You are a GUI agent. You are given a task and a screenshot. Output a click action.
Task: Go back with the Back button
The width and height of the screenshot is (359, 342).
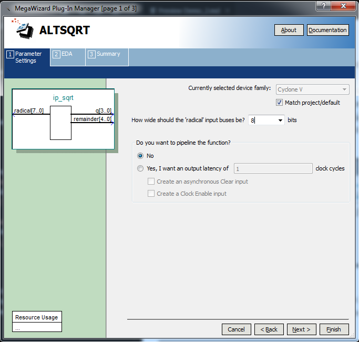pyautogui.click(x=269, y=329)
